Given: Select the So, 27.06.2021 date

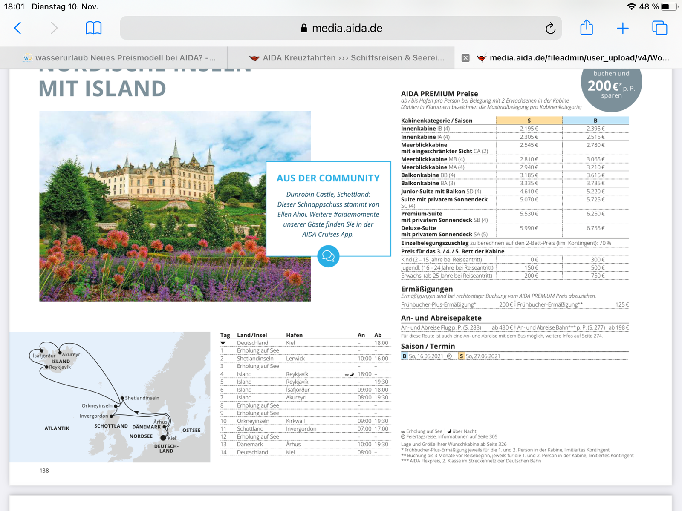Looking at the screenshot, I should pos(483,356).
